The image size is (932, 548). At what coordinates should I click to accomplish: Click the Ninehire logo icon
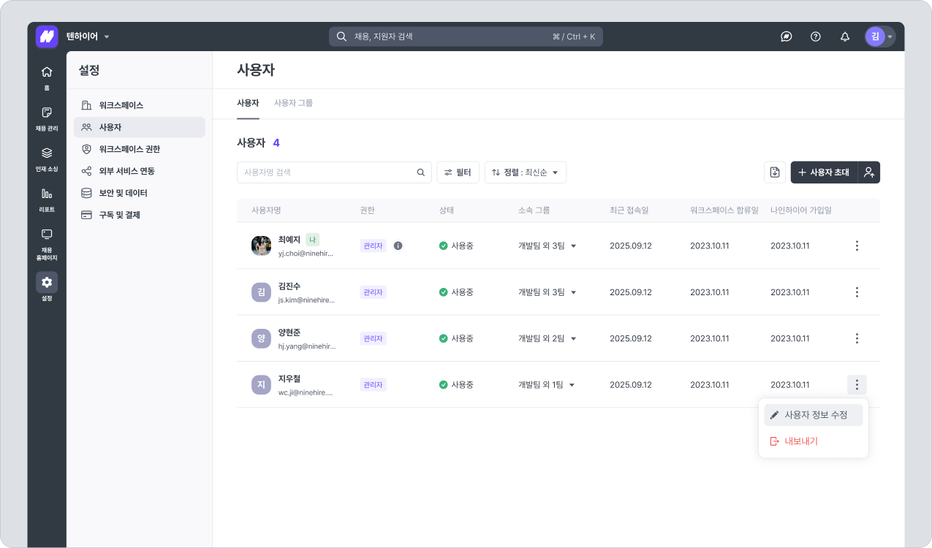click(47, 37)
